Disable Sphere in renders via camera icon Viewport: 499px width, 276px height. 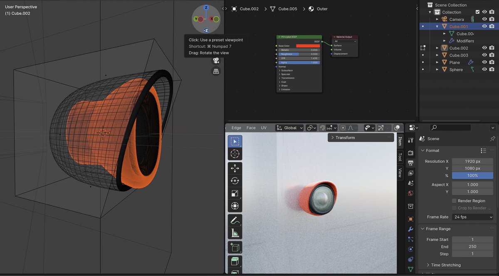click(x=492, y=69)
